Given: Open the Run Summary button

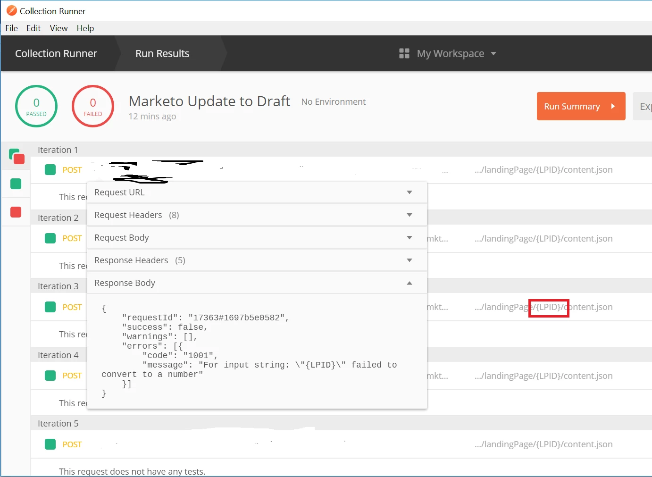Looking at the screenshot, I should pos(581,106).
